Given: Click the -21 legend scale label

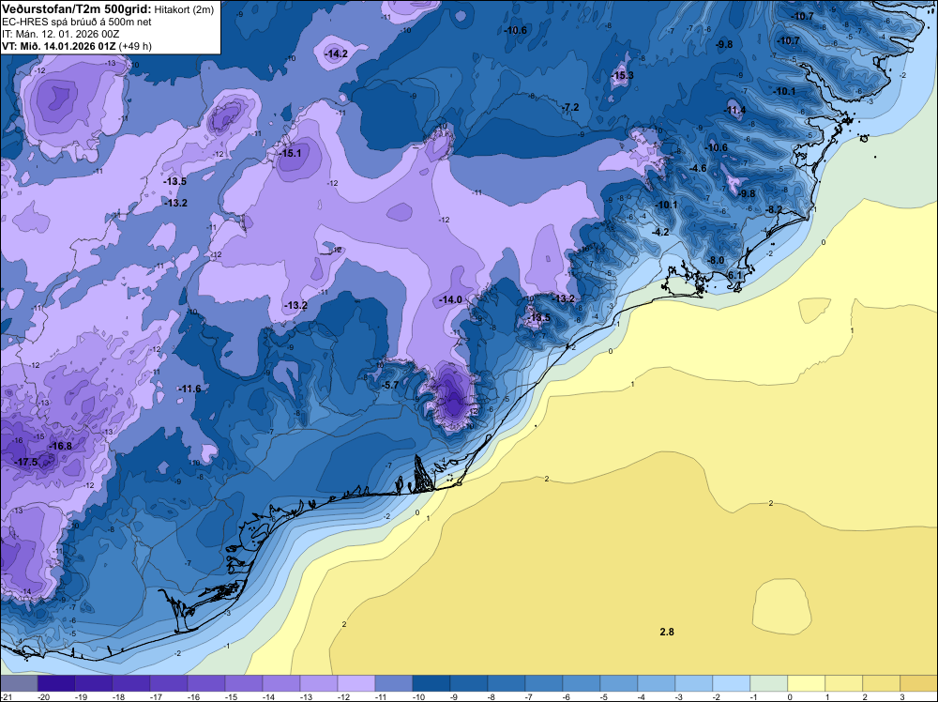Looking at the screenshot, I should (x=6, y=696).
